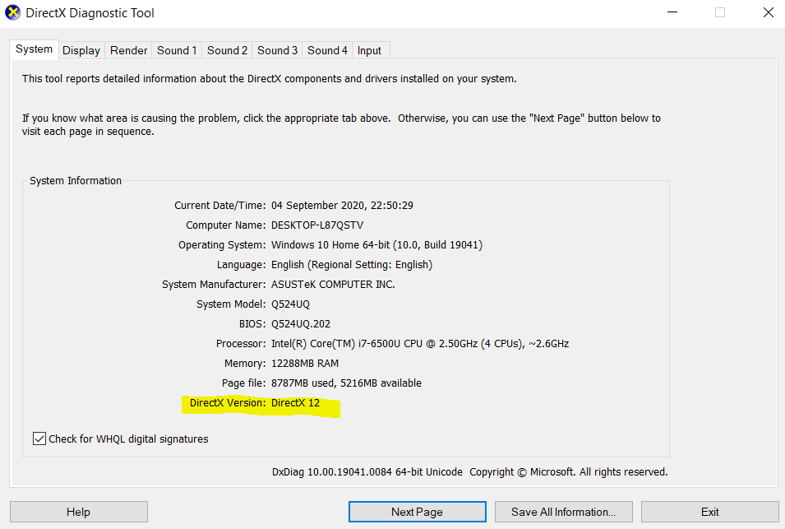Open the Sound 2 tab
785x529 pixels.
click(227, 50)
